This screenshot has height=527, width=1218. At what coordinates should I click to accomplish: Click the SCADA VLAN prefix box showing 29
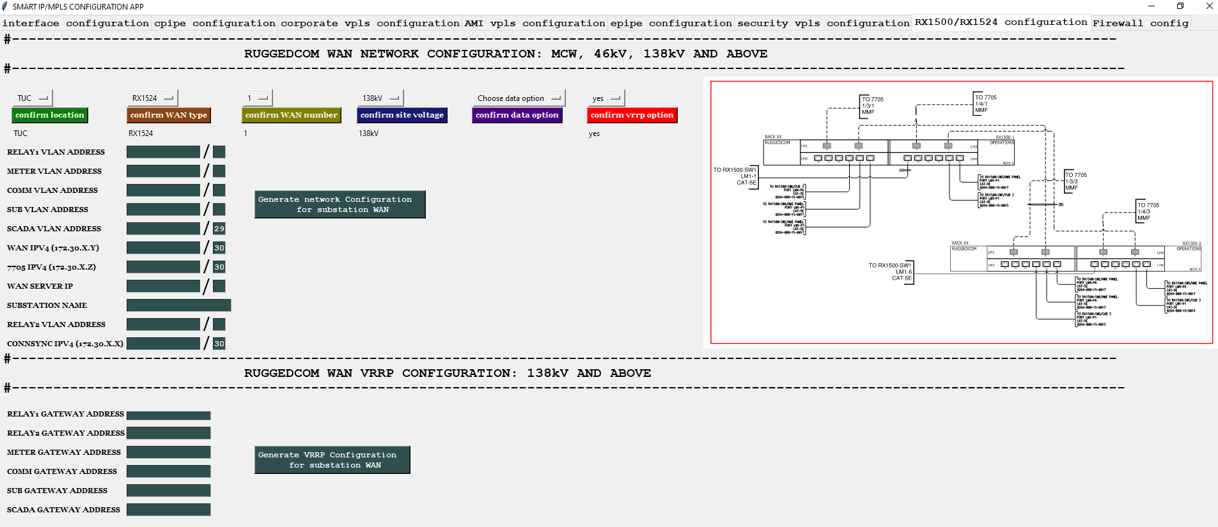[219, 229]
